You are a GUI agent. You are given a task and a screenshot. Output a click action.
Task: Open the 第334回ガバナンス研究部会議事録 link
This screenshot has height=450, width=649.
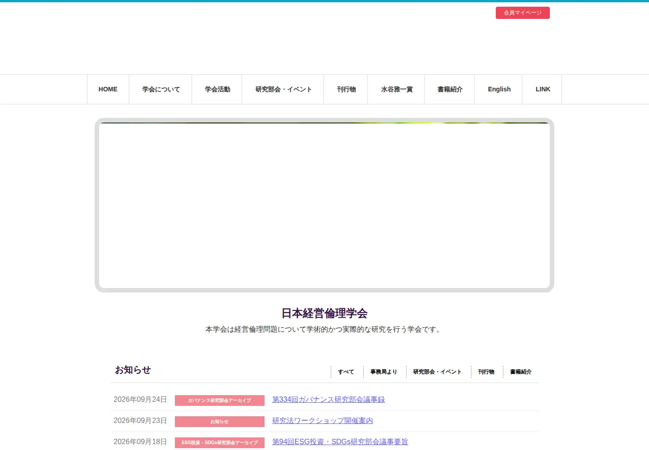[329, 400]
